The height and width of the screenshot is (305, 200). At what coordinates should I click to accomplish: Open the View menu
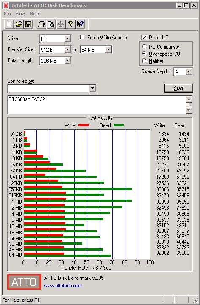pyautogui.click(x=20, y=14)
